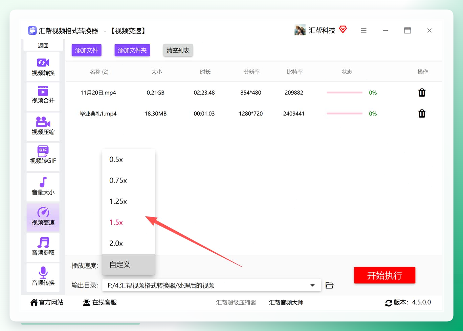Open the output folder browse icon

click(329, 285)
